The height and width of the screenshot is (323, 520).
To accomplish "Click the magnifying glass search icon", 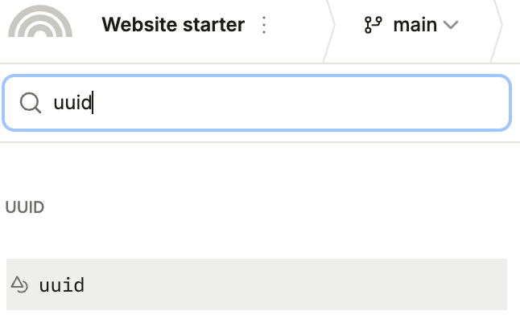I will point(31,103).
